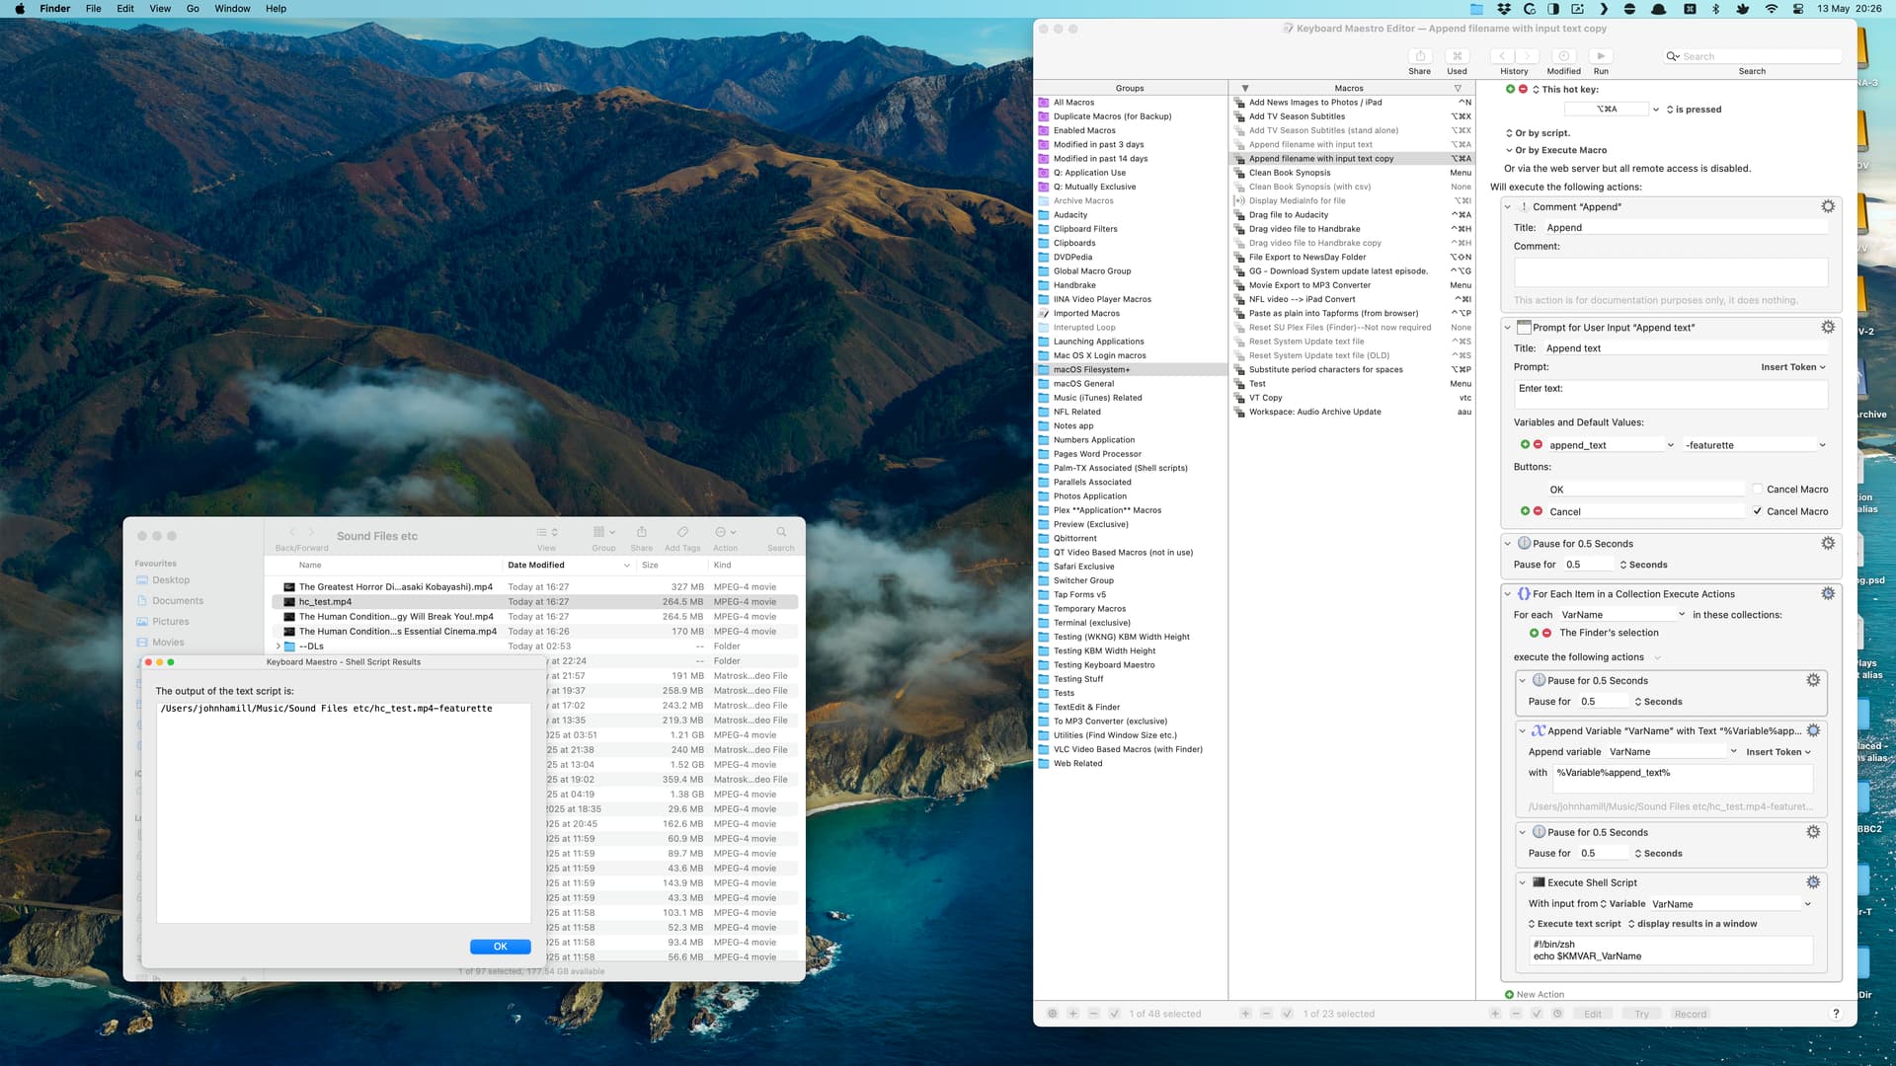Click the globe icon below Groups list

[x=1053, y=1014]
